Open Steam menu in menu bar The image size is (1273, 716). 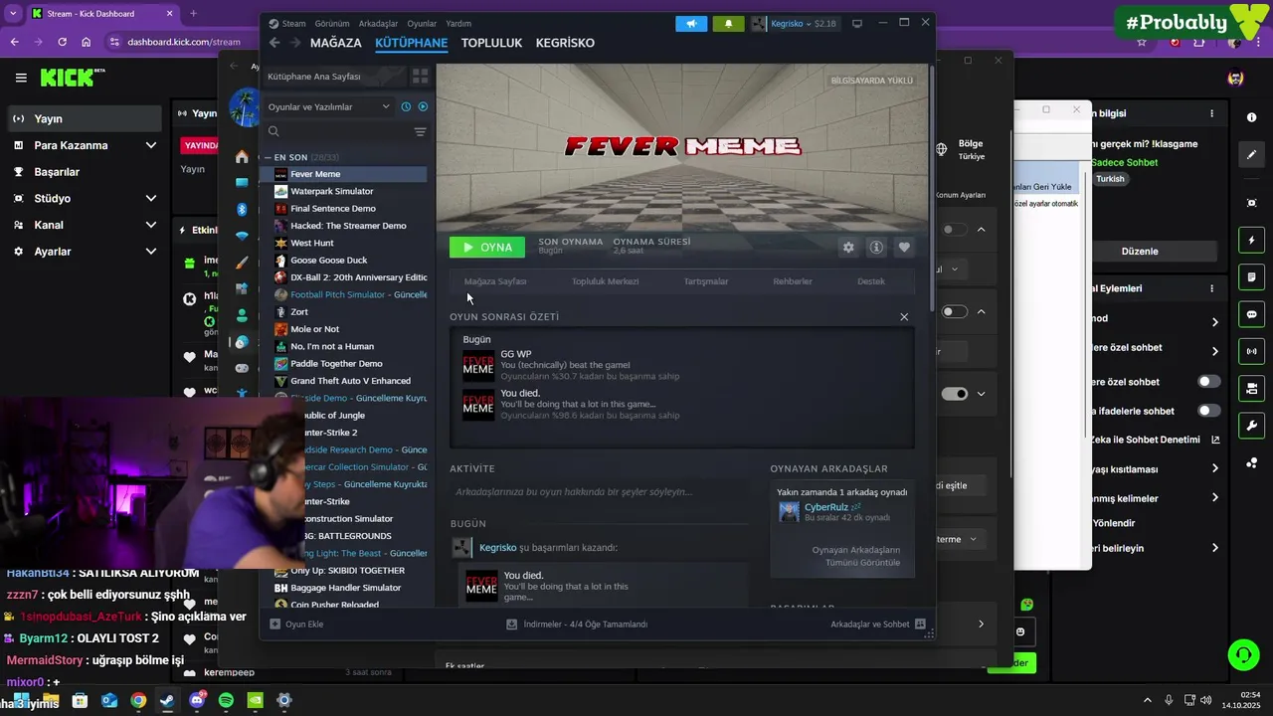tap(294, 23)
